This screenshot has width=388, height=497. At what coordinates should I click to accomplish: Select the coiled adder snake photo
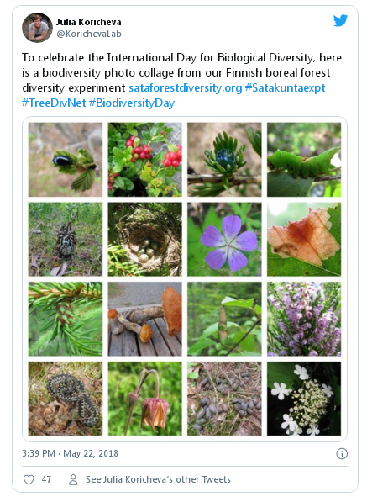click(66, 399)
